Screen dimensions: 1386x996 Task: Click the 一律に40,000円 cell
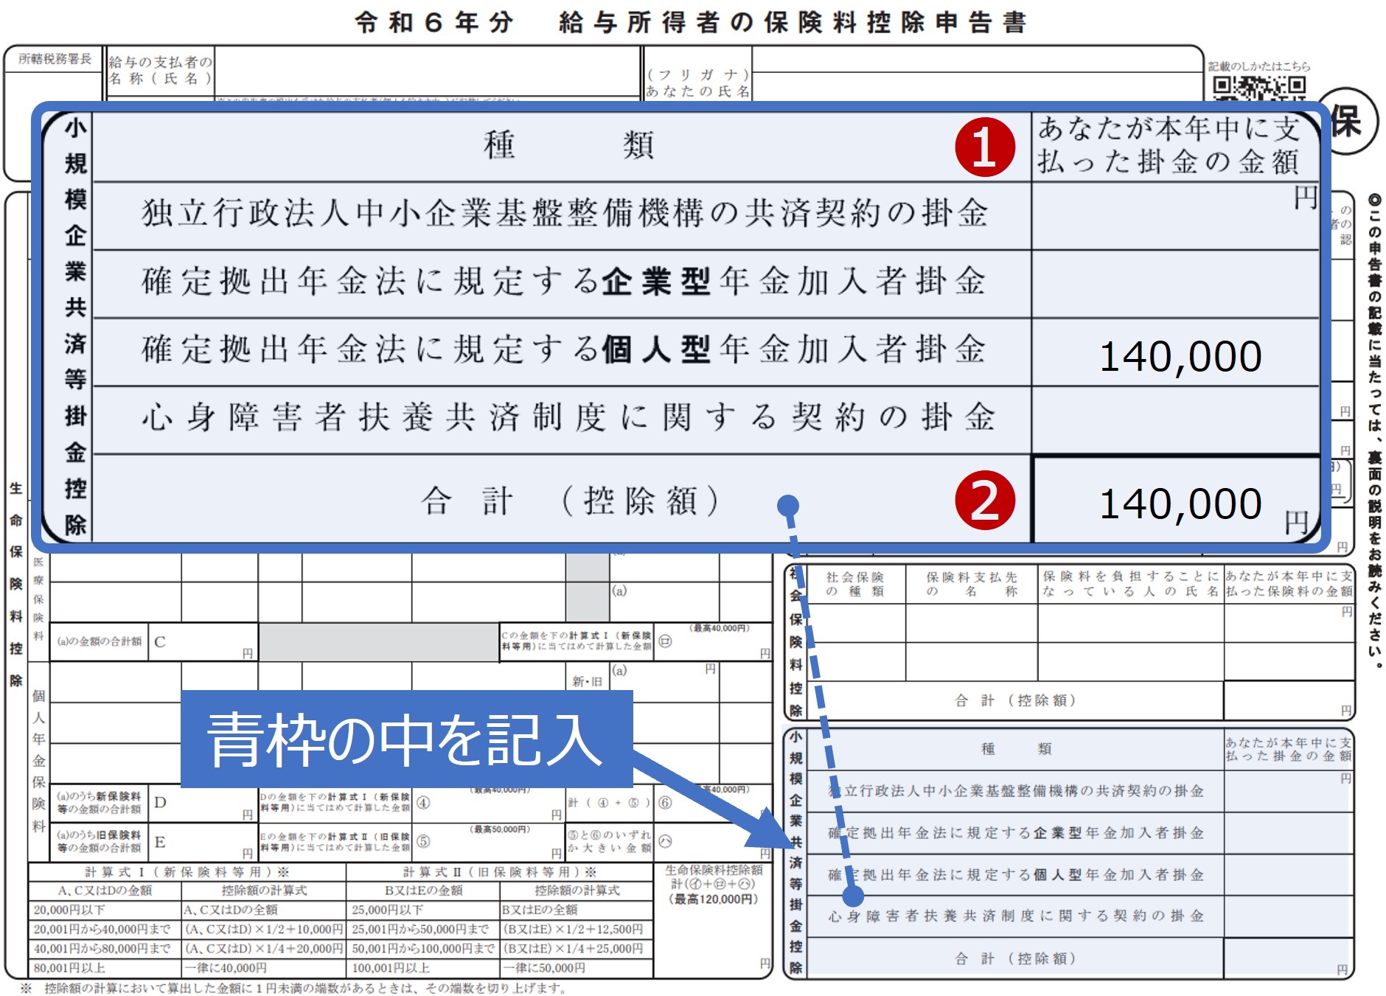[263, 968]
